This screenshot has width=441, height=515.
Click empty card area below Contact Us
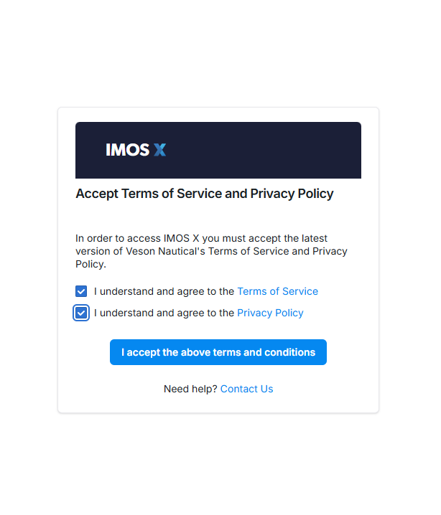click(x=218, y=404)
